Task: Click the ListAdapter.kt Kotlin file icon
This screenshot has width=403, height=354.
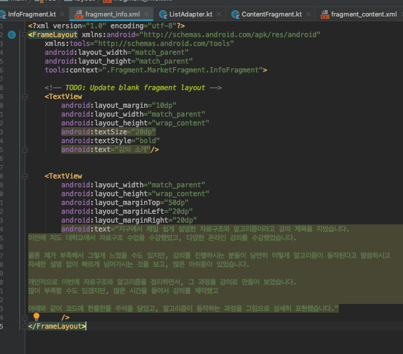Action: pyautogui.click(x=163, y=14)
